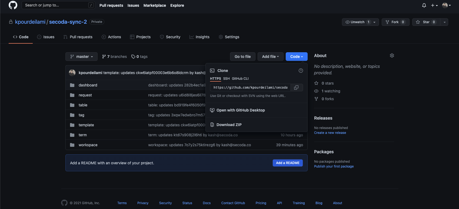This screenshot has width=459, height=209.
Task: Collapse the green Code dropdown
Action: pyautogui.click(x=297, y=57)
